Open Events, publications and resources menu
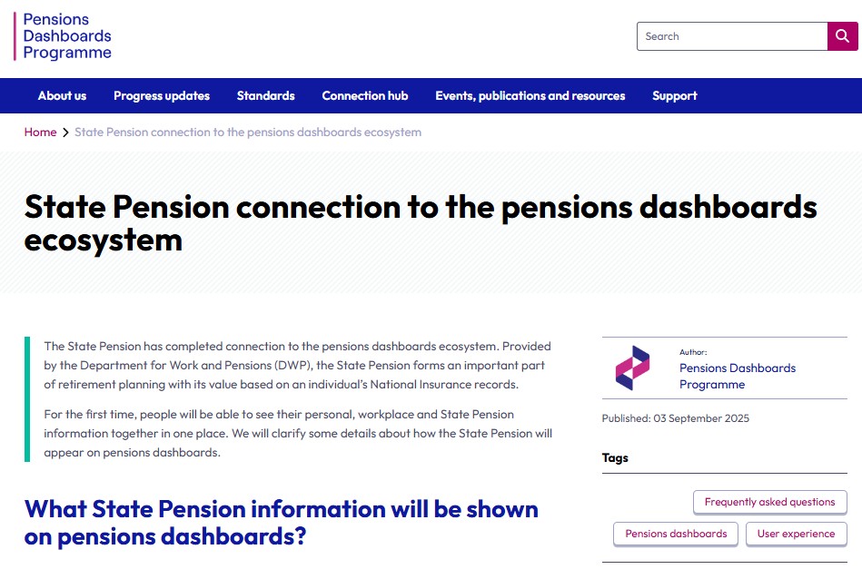This screenshot has width=862, height=569. pos(530,95)
